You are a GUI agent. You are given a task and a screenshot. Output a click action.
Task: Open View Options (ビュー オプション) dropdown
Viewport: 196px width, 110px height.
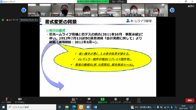pos(119,1)
